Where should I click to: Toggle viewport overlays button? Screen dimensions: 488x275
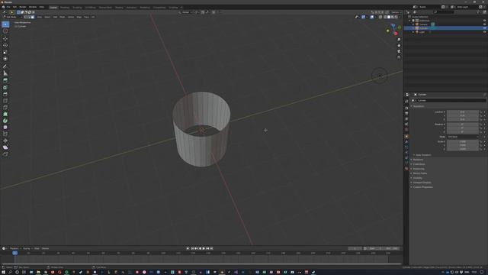point(372,17)
